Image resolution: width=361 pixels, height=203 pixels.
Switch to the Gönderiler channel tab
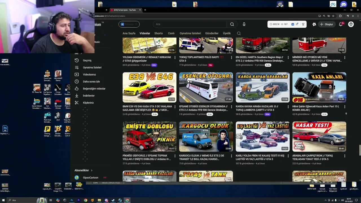[212, 33]
